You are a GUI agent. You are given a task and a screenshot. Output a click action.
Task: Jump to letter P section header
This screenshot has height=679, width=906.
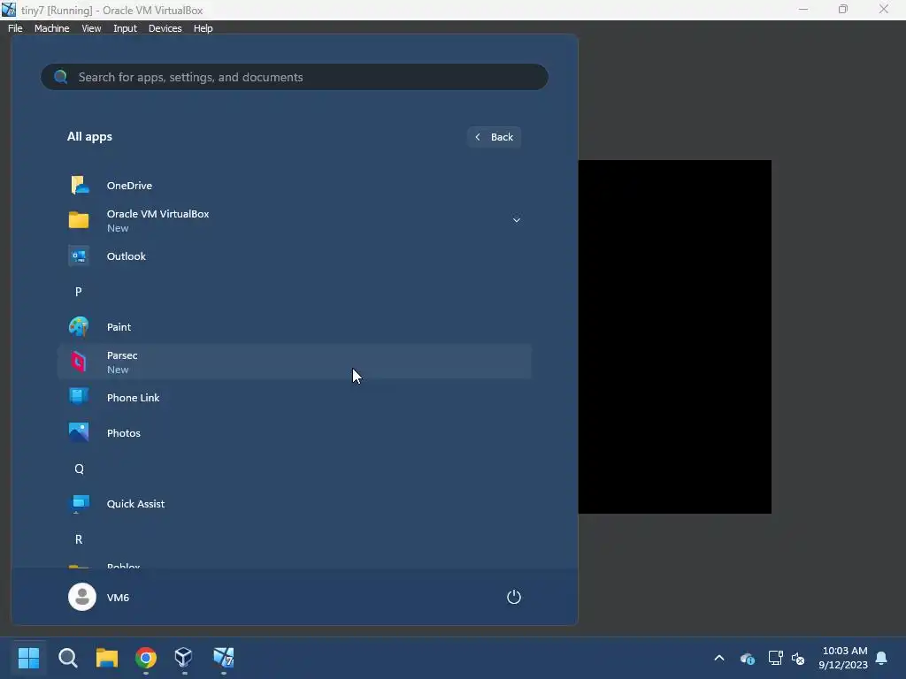tap(79, 292)
